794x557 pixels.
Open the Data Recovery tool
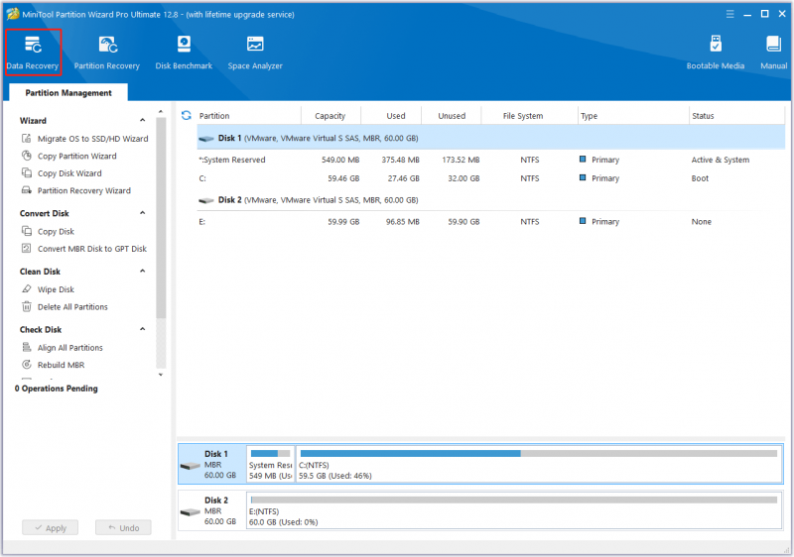click(x=33, y=53)
